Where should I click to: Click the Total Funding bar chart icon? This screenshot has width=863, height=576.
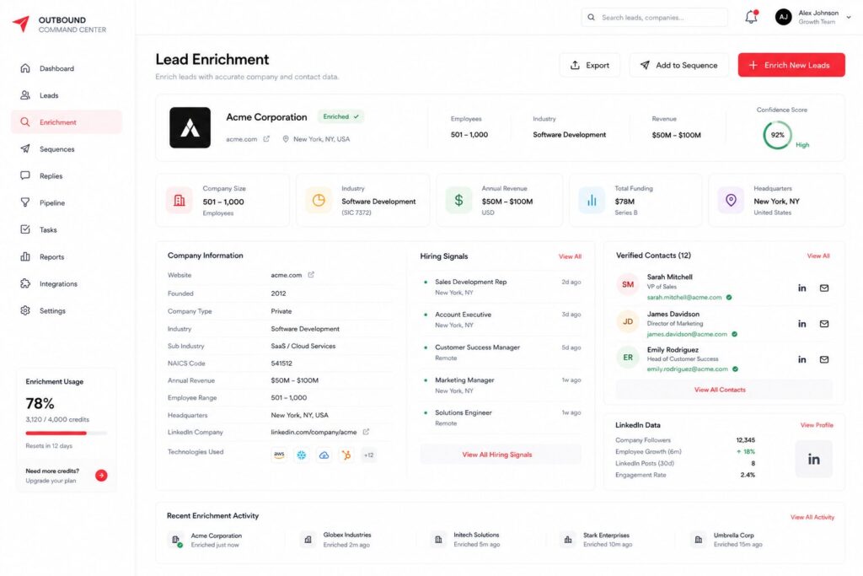click(592, 201)
